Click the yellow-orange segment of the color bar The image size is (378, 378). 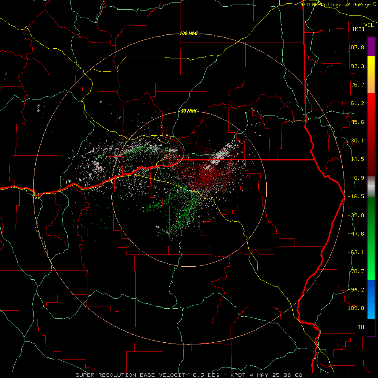tap(371, 75)
